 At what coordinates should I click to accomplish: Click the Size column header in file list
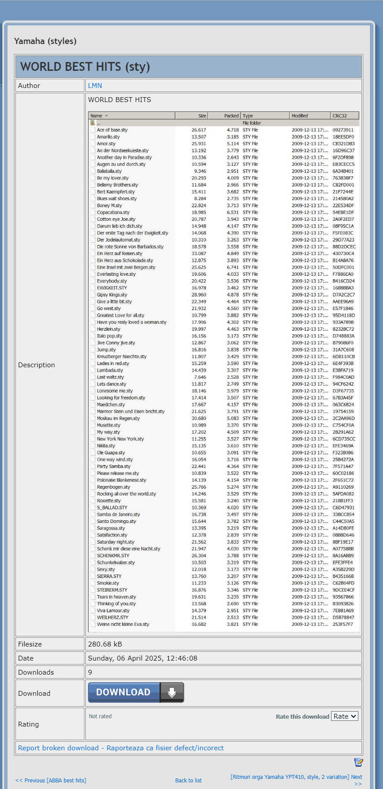click(x=191, y=116)
